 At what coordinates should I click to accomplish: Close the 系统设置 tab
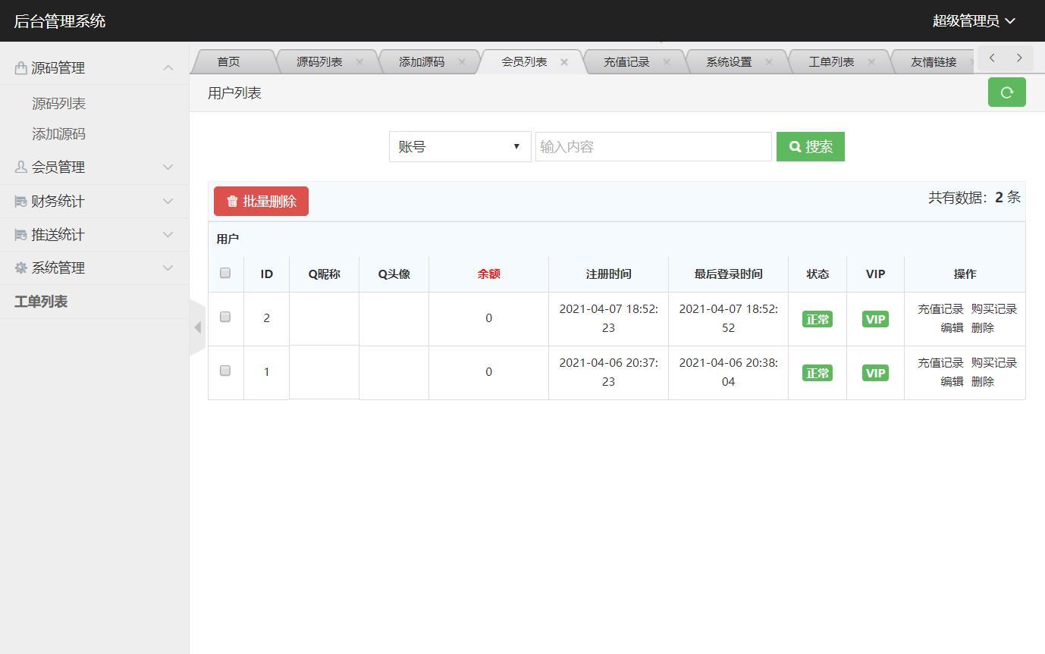tap(769, 62)
